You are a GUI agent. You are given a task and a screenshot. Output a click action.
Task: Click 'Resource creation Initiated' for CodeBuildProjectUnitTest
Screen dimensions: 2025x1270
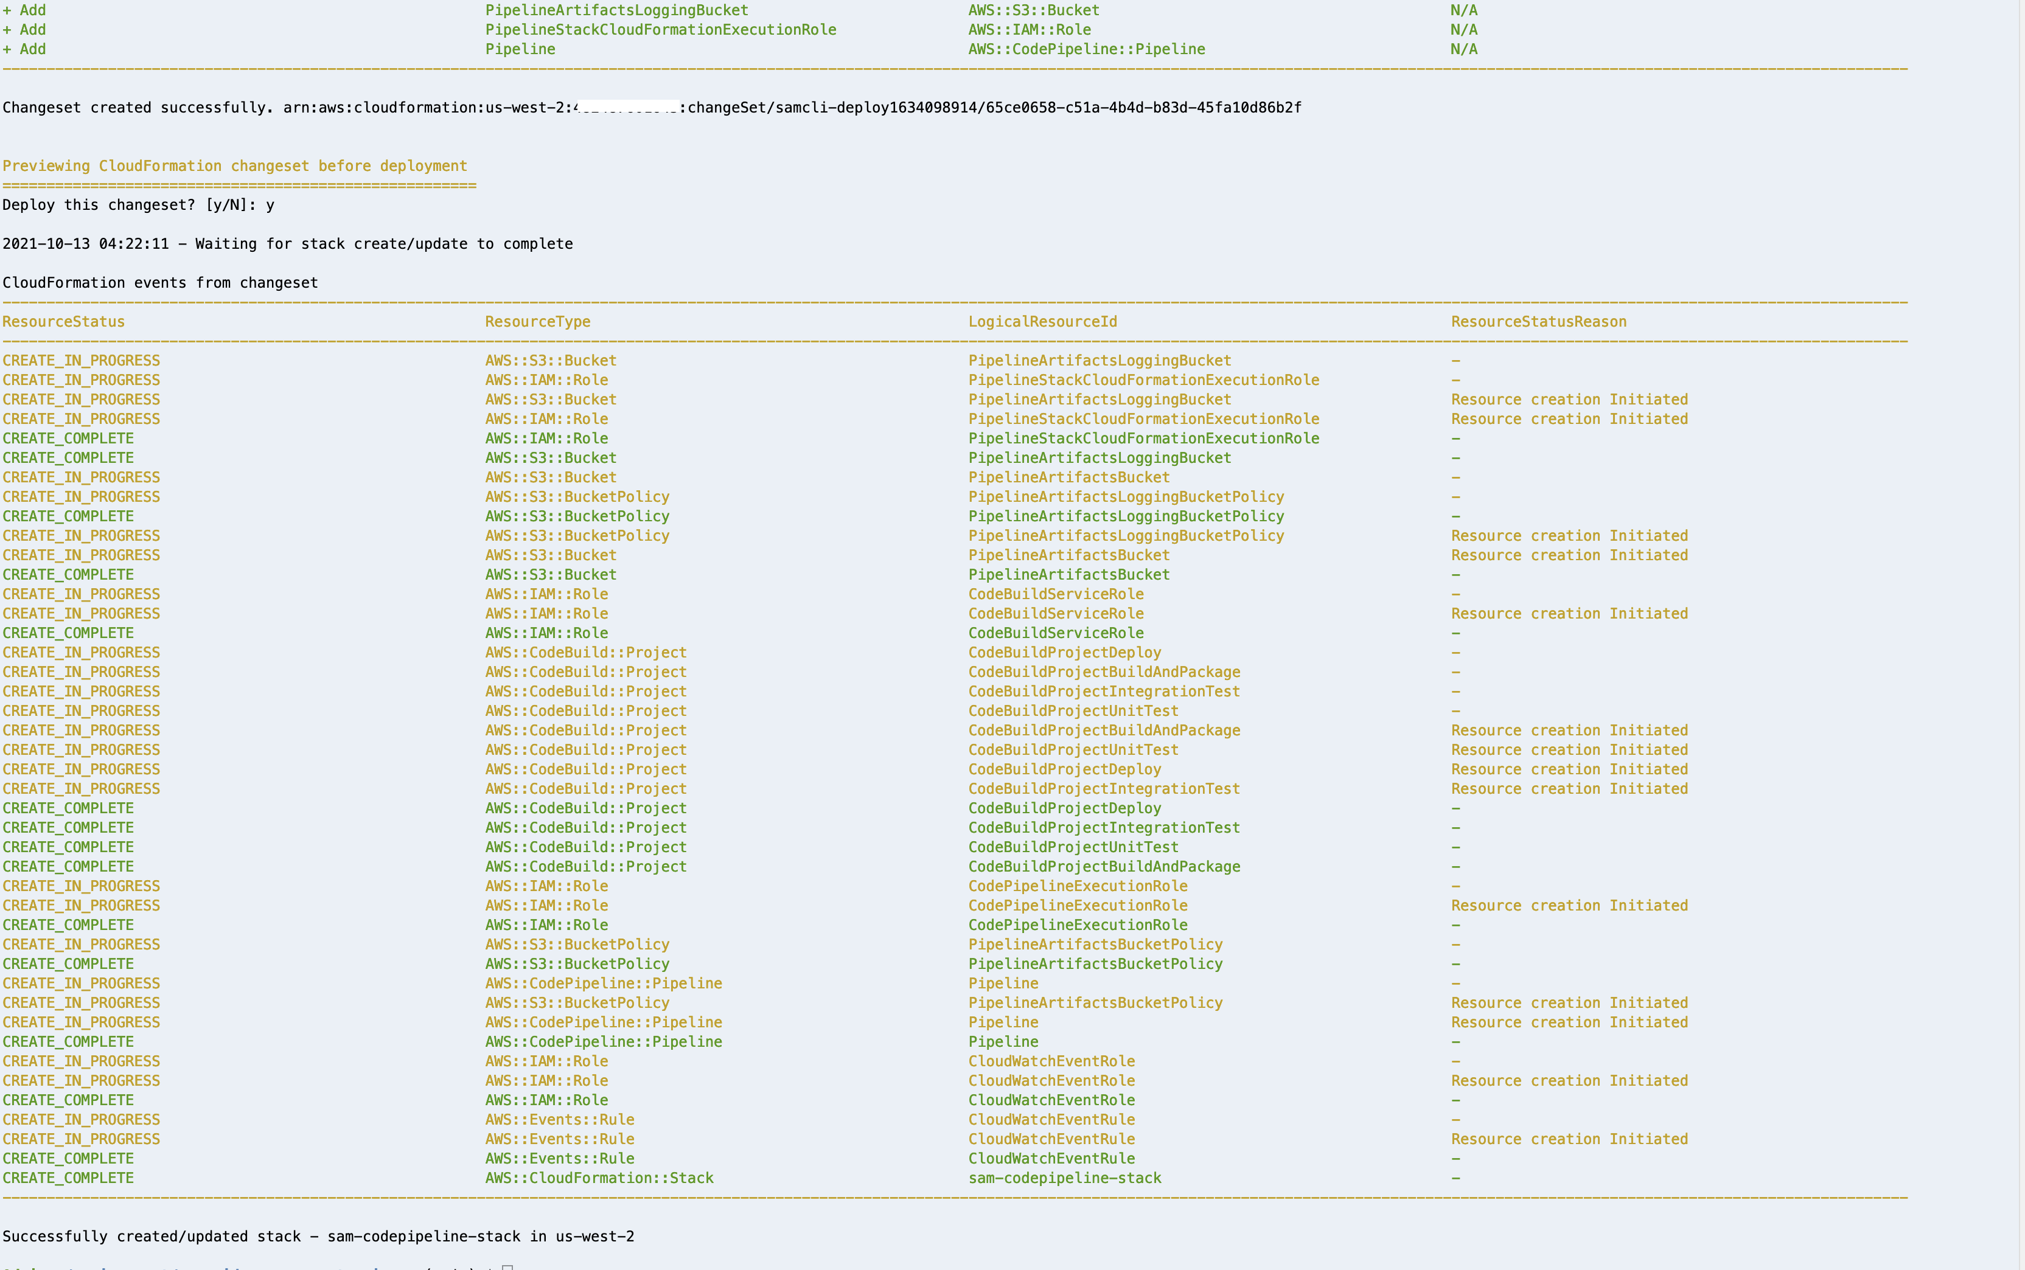[x=1570, y=749]
